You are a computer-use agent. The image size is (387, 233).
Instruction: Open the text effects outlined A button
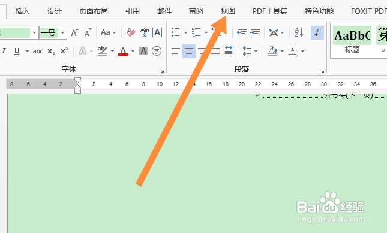click(83, 51)
